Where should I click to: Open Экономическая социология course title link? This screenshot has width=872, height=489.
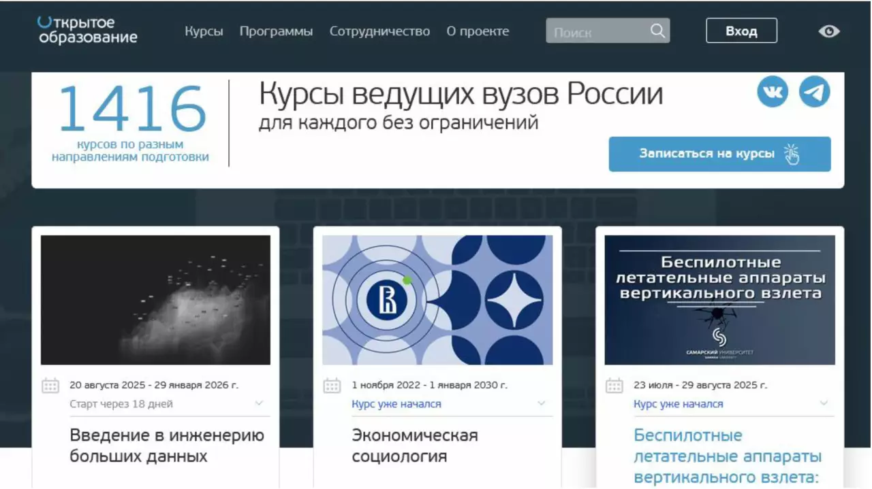(x=414, y=445)
